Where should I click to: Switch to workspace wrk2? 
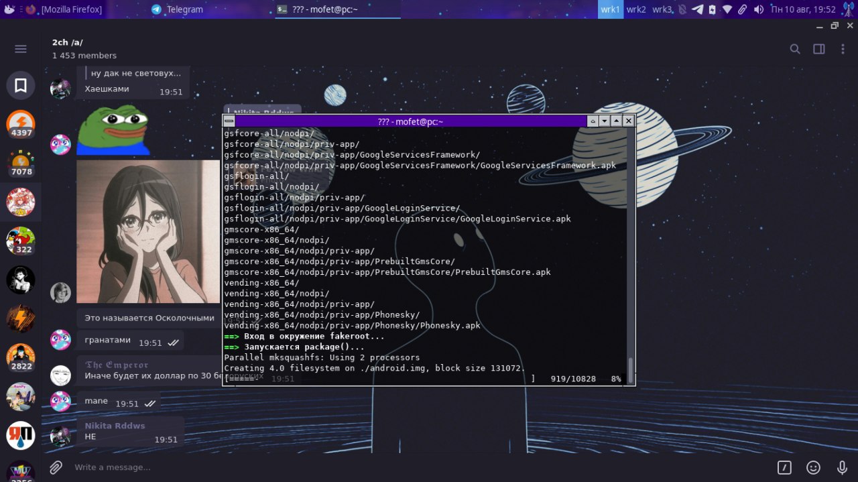pos(636,9)
